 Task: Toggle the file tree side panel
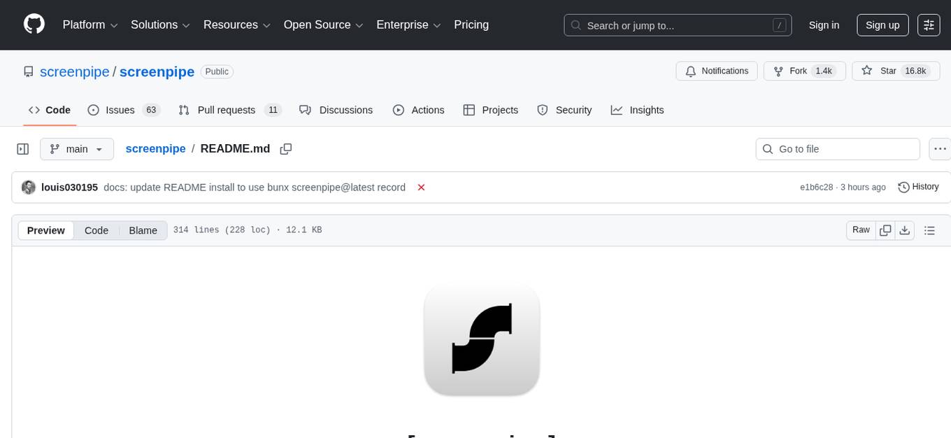click(22, 148)
